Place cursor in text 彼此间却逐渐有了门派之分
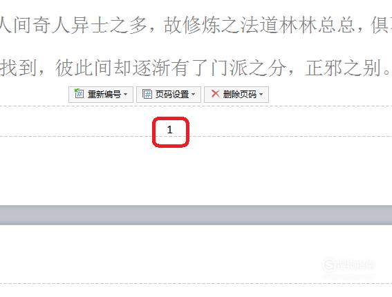The height and width of the screenshot is (297, 392). (171, 68)
